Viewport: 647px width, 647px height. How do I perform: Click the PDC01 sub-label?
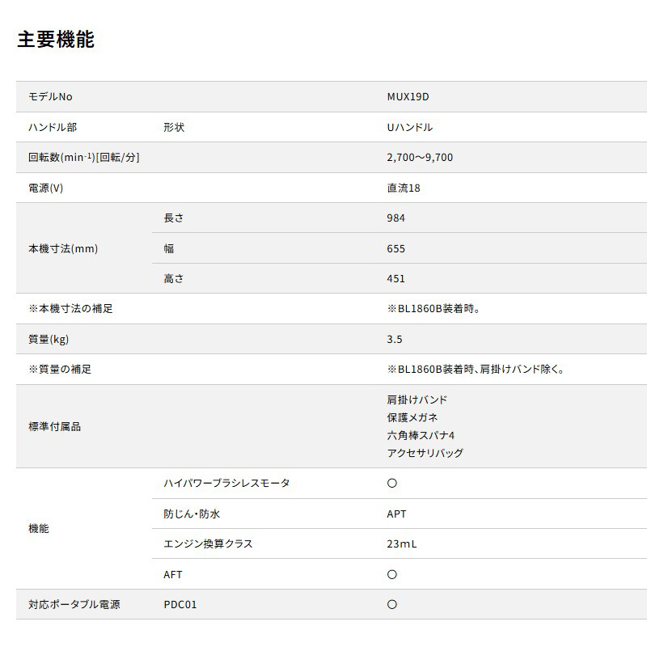(180, 604)
